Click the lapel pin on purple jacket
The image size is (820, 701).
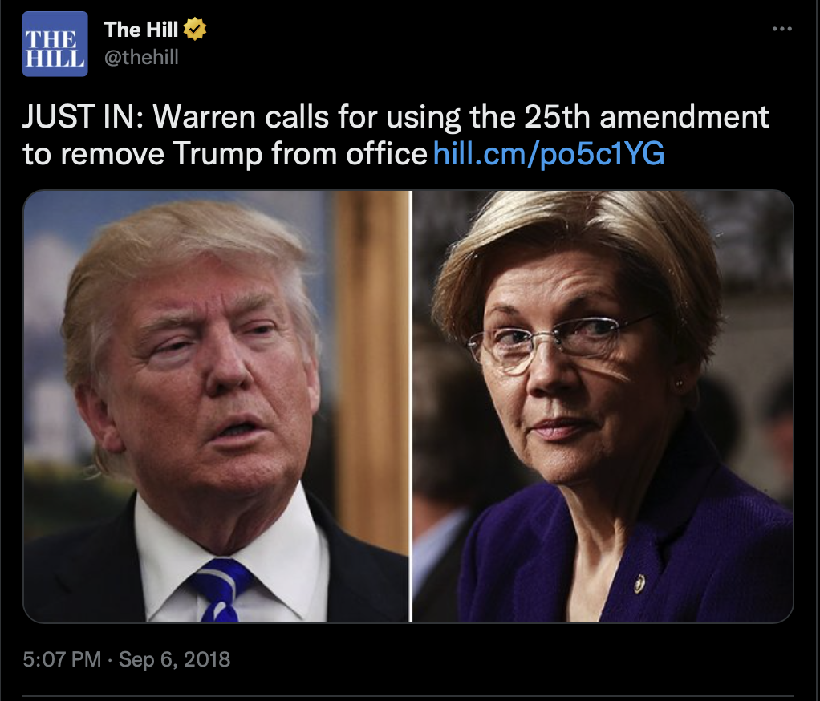pyautogui.click(x=639, y=583)
